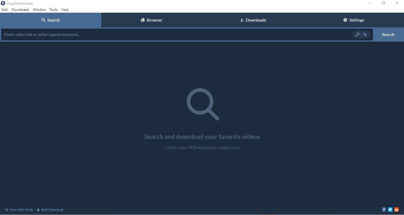Image resolution: width=404 pixels, height=215 pixels.
Task: Open the Twitter page icon
Action: click(390, 210)
